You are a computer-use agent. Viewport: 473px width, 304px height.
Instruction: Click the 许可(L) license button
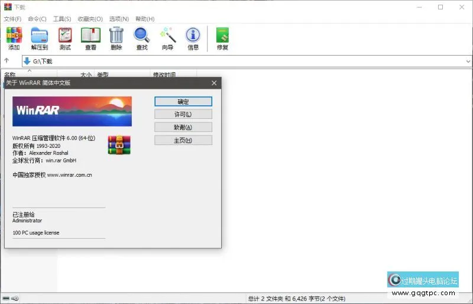click(183, 114)
